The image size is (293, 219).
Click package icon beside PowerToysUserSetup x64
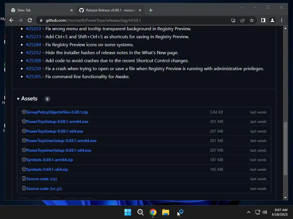[24, 150]
